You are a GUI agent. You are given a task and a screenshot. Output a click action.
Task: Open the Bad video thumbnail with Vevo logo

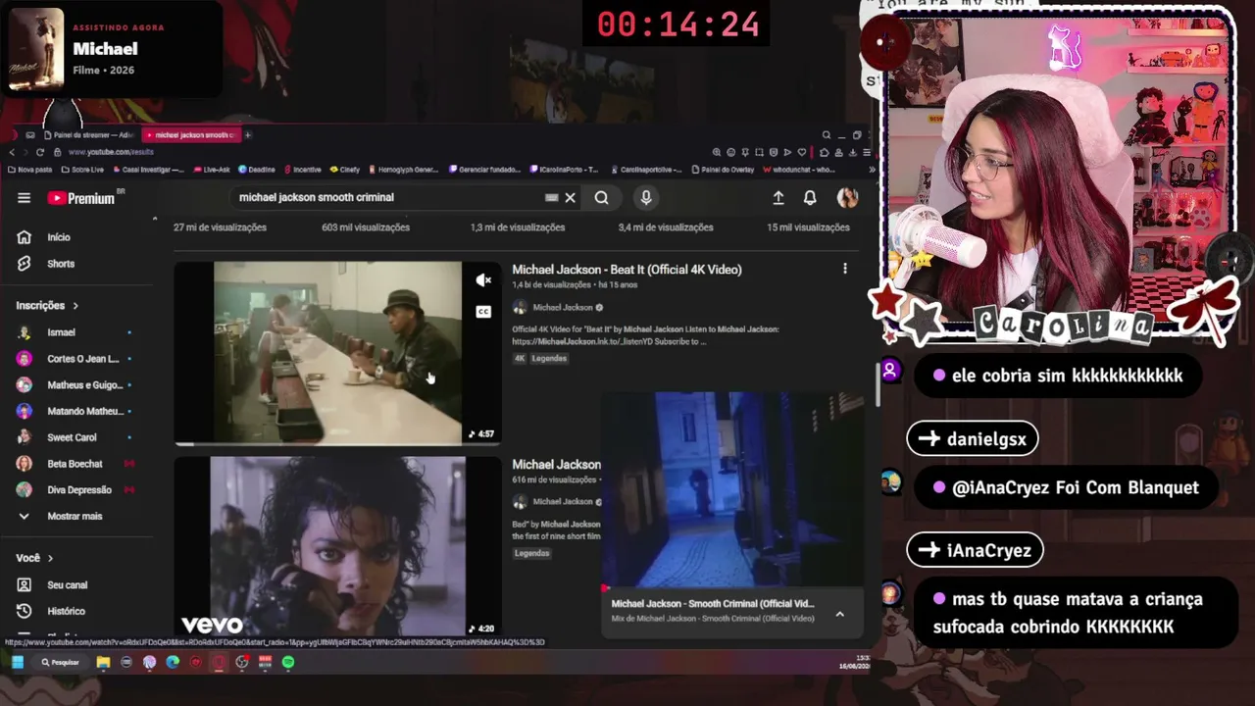pyautogui.click(x=337, y=547)
